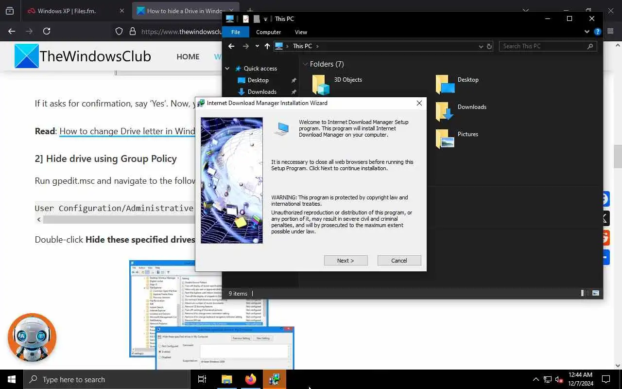Open the View ribbon tab
Image resolution: width=622 pixels, height=389 pixels.
coord(301,32)
